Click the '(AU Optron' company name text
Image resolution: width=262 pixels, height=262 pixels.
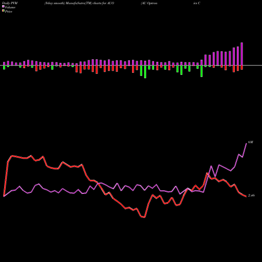(149, 3)
